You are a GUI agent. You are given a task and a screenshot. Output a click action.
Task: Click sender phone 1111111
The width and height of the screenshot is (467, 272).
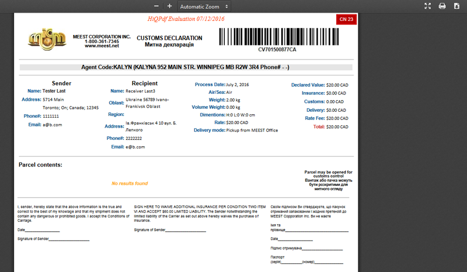[x=51, y=116]
